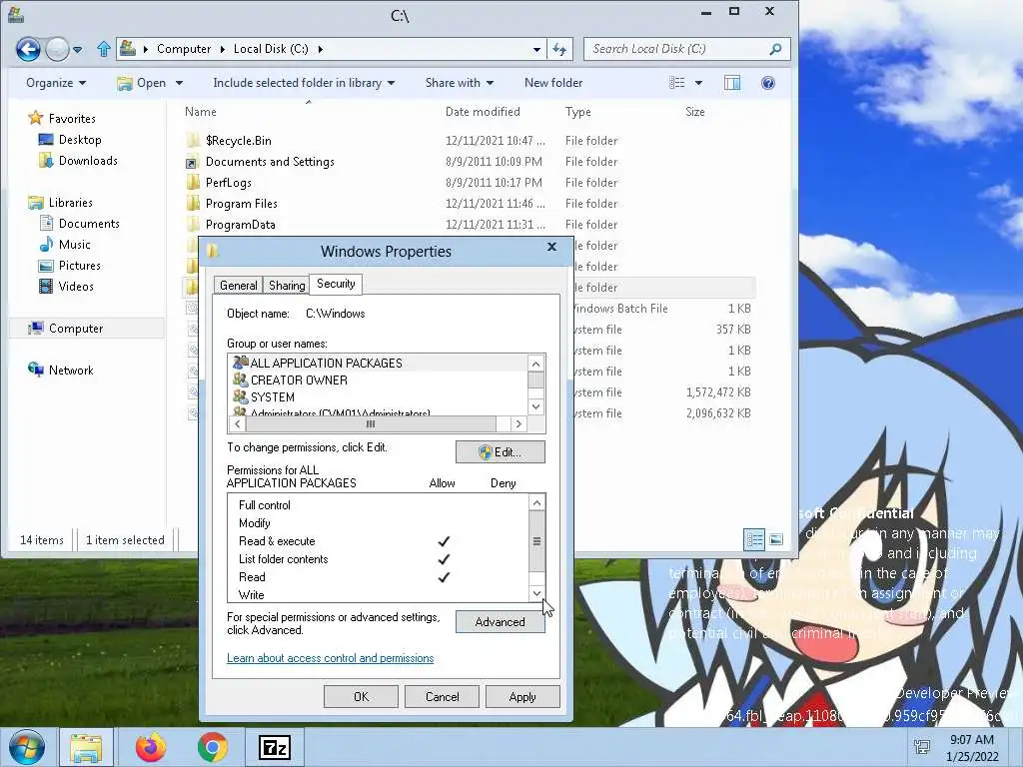Confirm dialog with OK

(x=361, y=696)
